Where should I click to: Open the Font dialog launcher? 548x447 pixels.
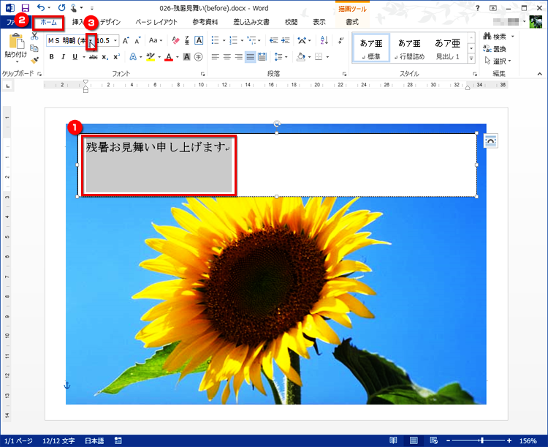202,74
